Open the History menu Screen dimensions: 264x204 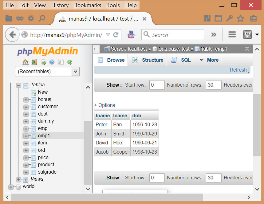(60, 5)
